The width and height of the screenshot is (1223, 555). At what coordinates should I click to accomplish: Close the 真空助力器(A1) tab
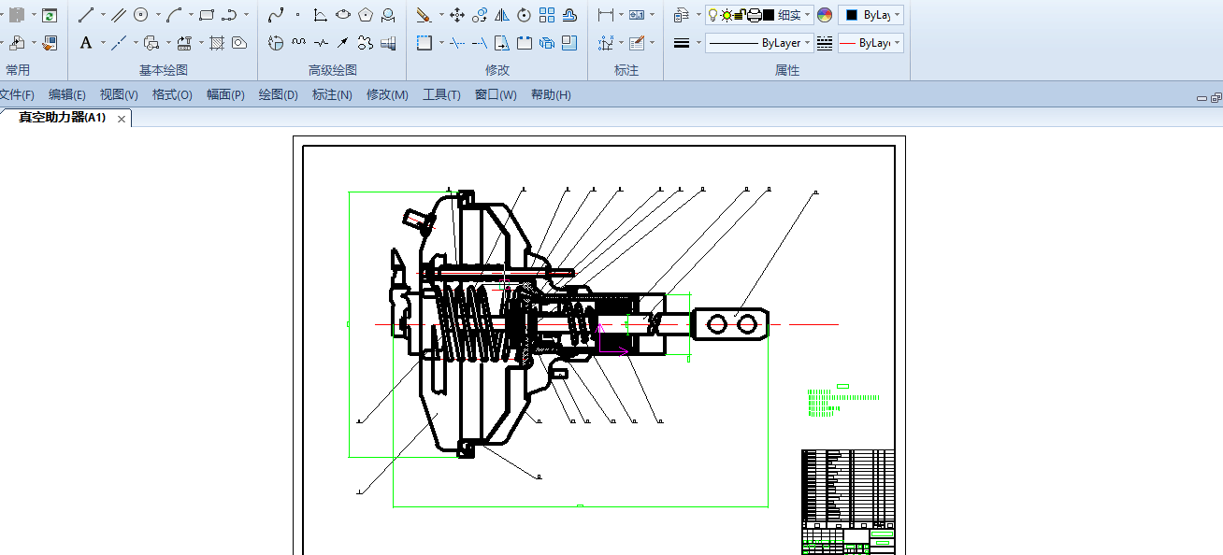click(x=122, y=119)
